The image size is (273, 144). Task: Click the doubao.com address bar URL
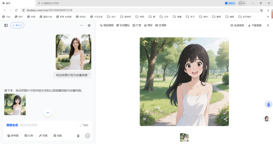(50, 10)
